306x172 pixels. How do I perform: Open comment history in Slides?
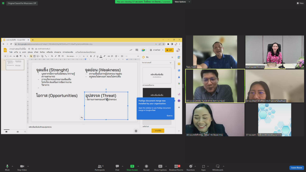pos(137,50)
